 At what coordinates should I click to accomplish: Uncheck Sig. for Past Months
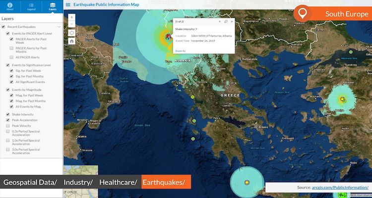tap(11, 76)
